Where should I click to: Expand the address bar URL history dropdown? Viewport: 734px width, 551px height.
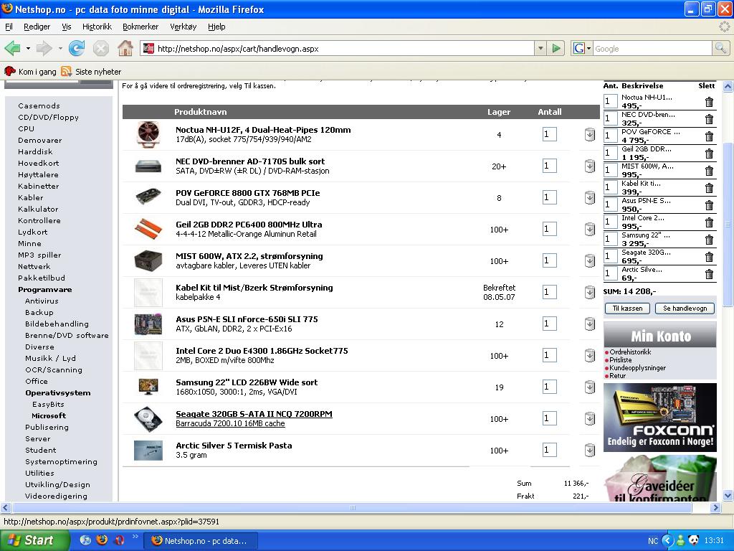tap(540, 48)
